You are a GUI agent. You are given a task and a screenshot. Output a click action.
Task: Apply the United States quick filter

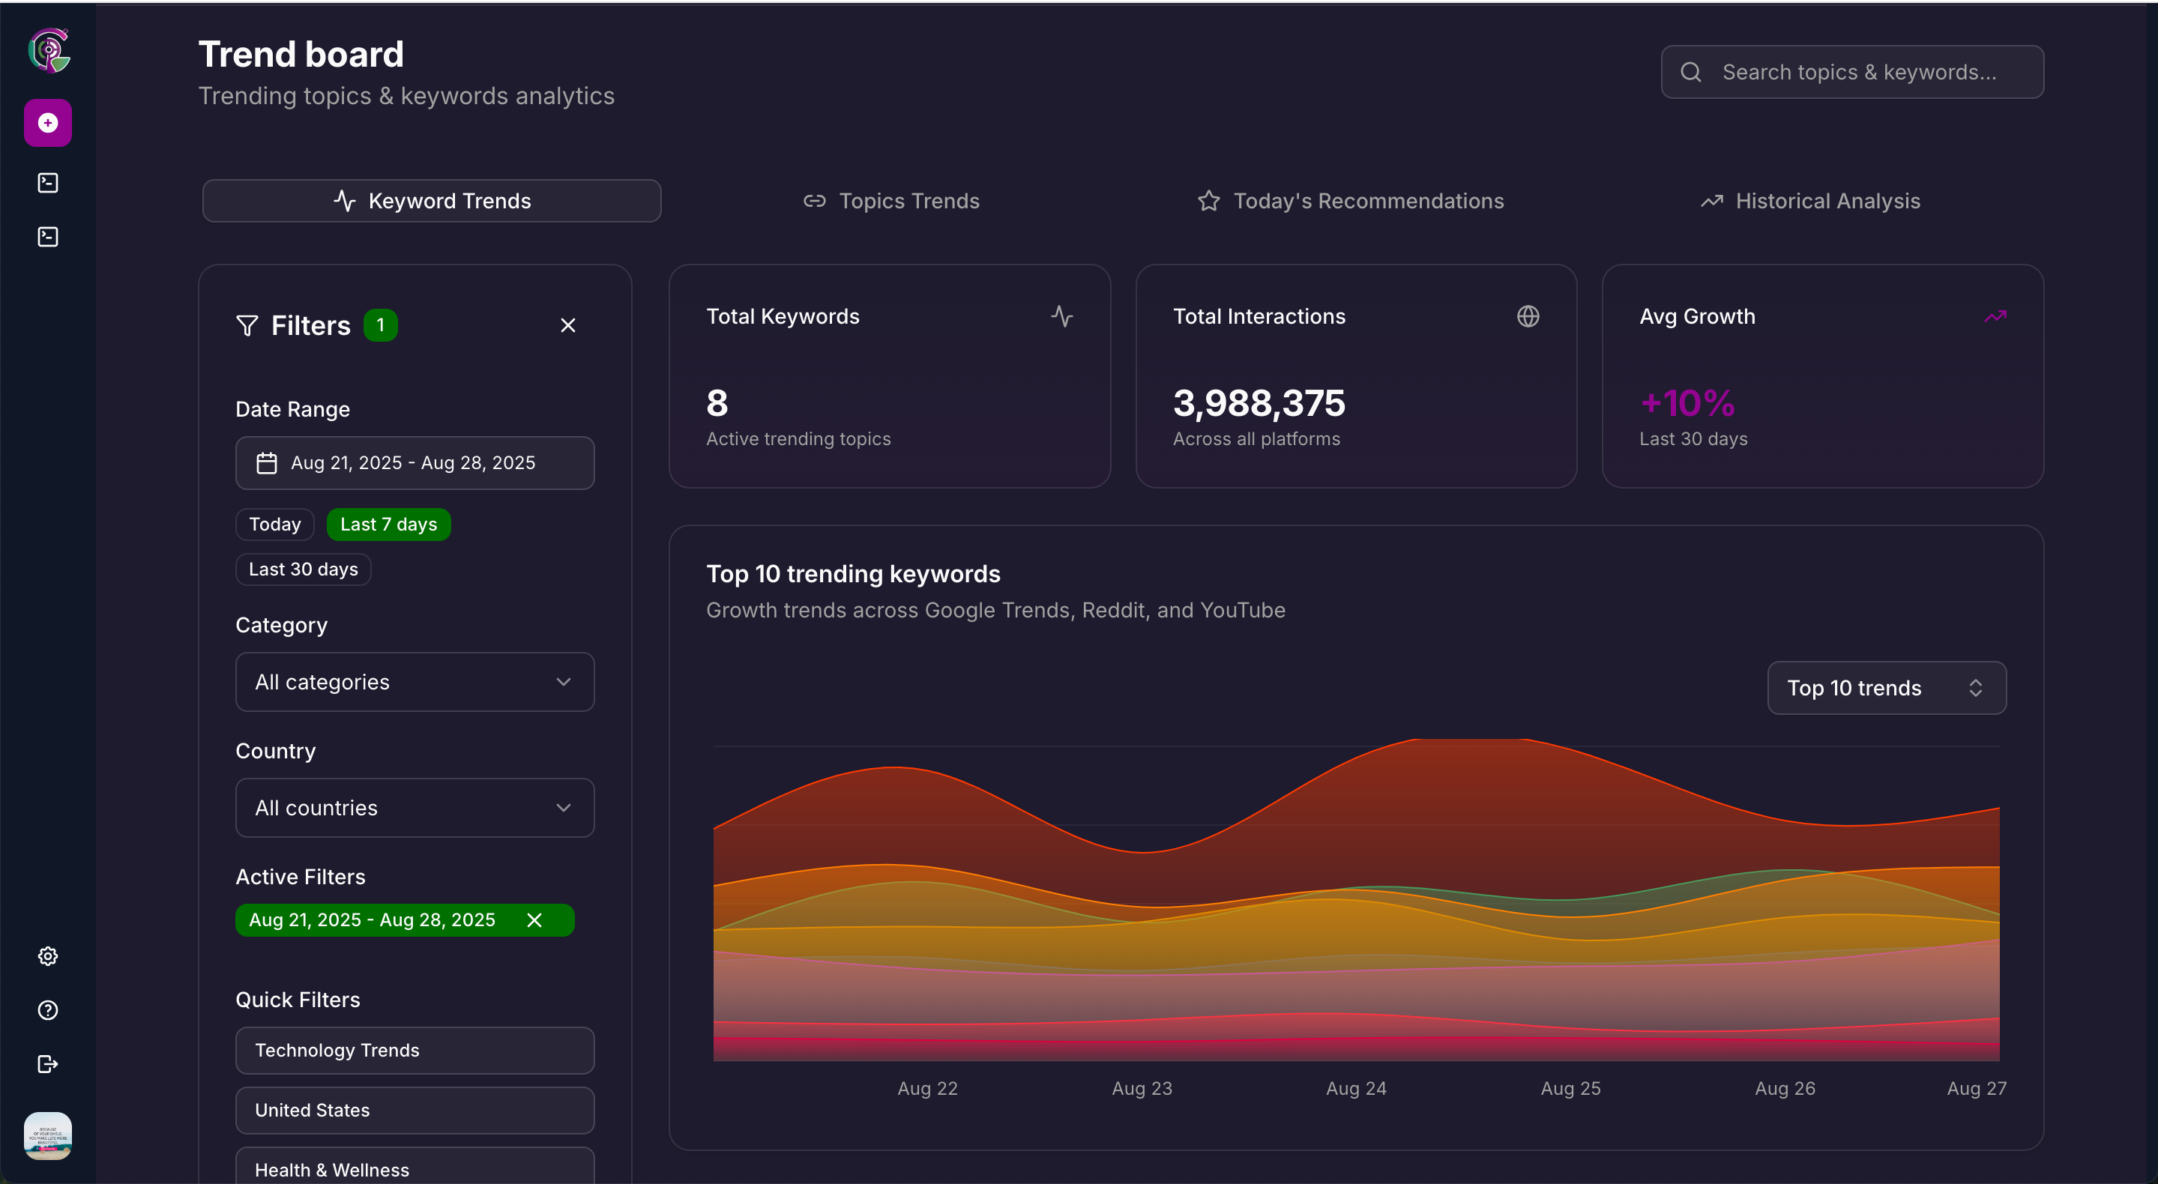click(x=415, y=1111)
